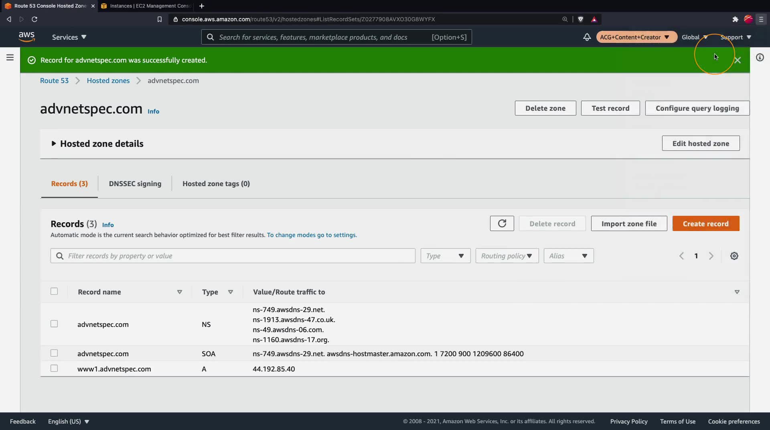Focus the AWS services search box

click(336, 37)
